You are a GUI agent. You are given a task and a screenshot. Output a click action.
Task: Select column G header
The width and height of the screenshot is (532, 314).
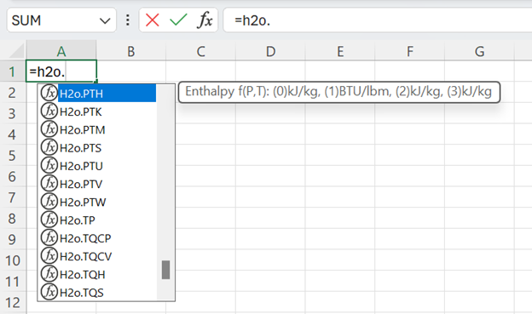click(x=479, y=51)
